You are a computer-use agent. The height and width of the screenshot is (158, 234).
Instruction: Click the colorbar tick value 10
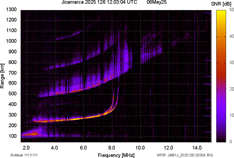(232, 115)
